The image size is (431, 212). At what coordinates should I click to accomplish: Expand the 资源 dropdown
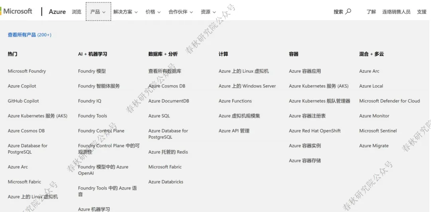click(x=208, y=12)
